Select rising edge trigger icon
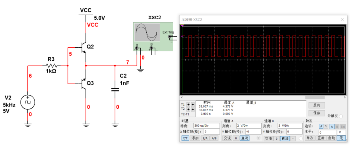 coord(321,127)
